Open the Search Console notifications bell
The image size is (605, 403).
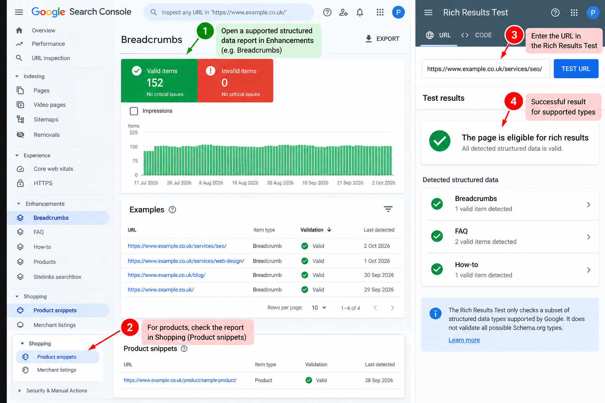360,12
